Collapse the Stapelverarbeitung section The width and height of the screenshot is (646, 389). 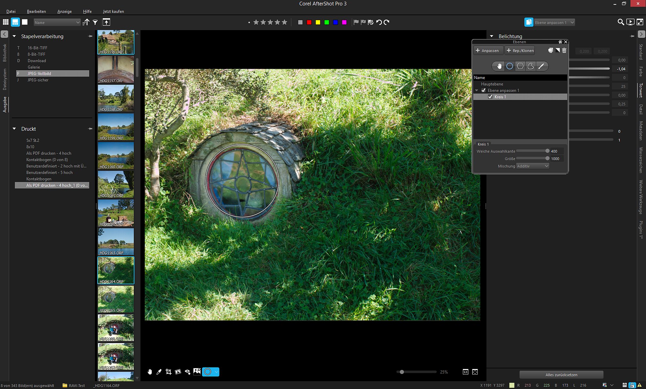tap(14, 36)
